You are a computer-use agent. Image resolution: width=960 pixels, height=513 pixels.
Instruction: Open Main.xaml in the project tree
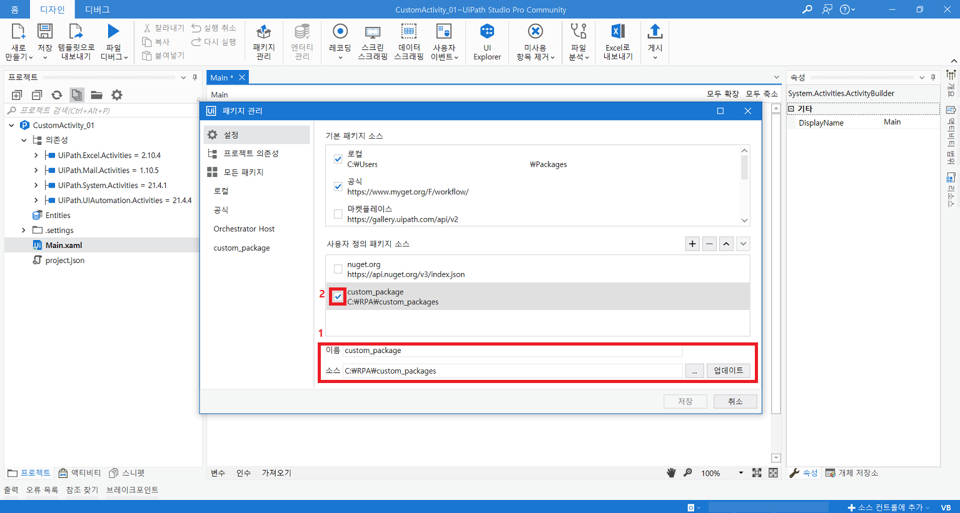click(63, 245)
